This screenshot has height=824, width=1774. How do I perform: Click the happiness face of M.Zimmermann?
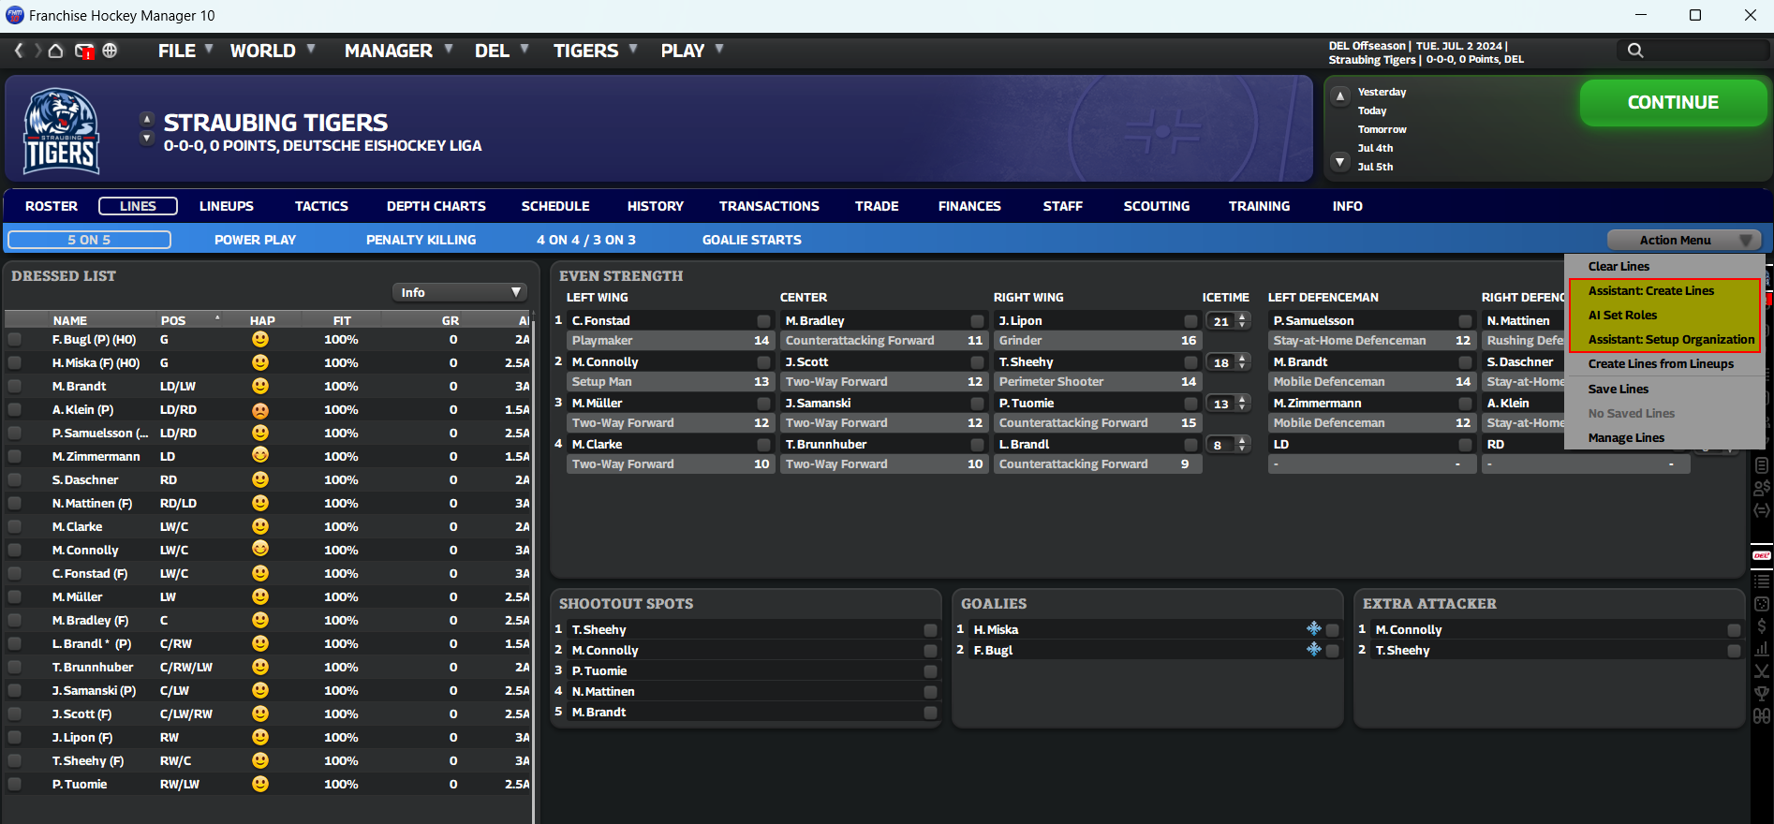260,456
